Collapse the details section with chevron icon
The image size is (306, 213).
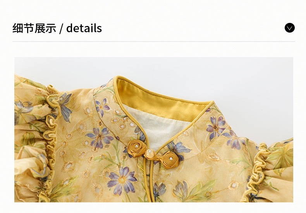tap(290, 28)
